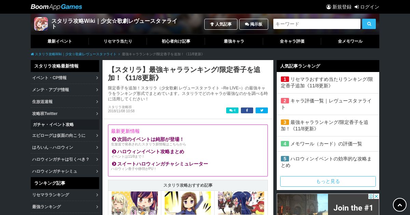
Task: Open the 全メモワール menu tab
Action: pyautogui.click(x=350, y=41)
